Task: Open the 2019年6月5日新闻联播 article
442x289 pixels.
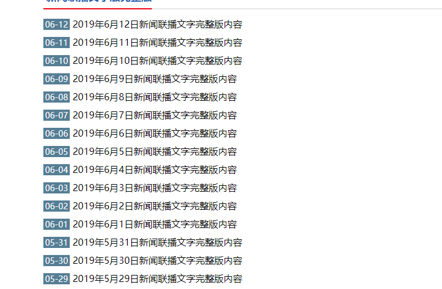Action: coord(155,152)
